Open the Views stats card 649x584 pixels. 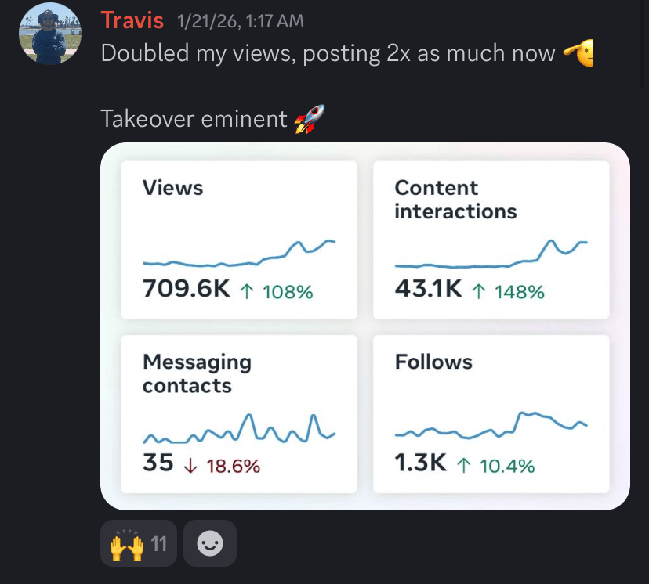[x=239, y=240]
